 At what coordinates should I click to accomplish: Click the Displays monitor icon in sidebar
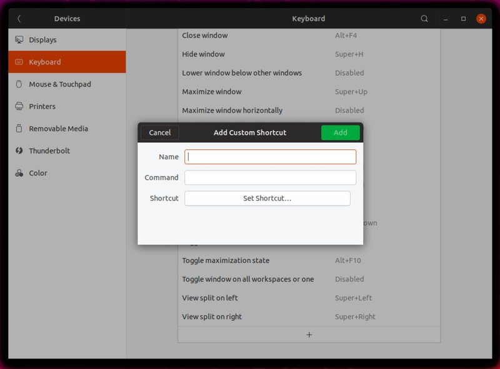[19, 39]
